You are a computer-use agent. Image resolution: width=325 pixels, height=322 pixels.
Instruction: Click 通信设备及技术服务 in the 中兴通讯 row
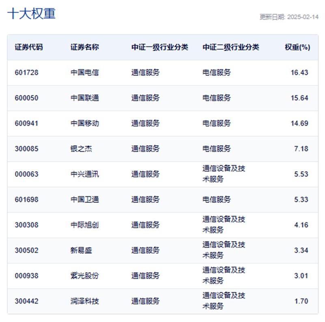pyautogui.click(x=224, y=174)
